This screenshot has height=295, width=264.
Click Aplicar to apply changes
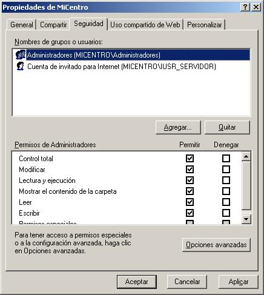239,282
